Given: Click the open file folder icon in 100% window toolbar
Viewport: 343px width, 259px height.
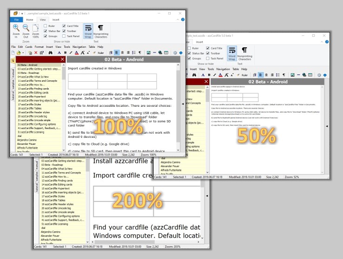Looking at the screenshot, I should tap(19, 52).
